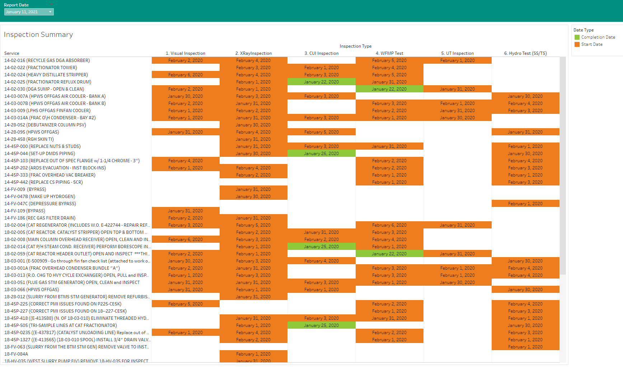Click the XRayInspection column header

tap(253, 53)
